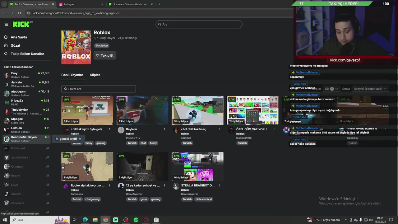Open the KendineMuzisyen channel in the sidebar
This screenshot has width=398, height=224.
pos(26,139)
